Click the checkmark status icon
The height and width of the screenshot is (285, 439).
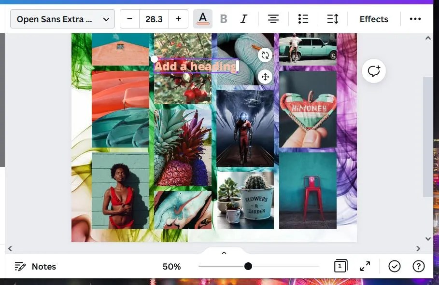(395, 266)
